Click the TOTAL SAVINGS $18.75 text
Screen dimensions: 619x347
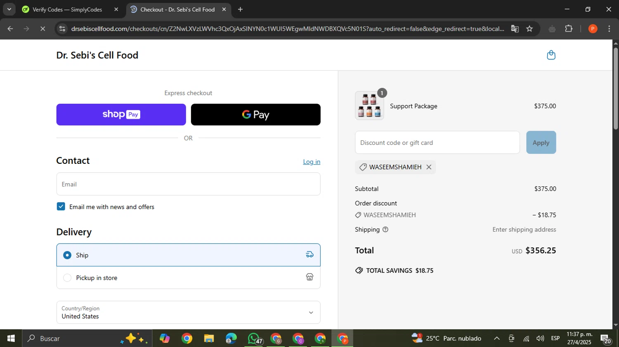pos(399,270)
